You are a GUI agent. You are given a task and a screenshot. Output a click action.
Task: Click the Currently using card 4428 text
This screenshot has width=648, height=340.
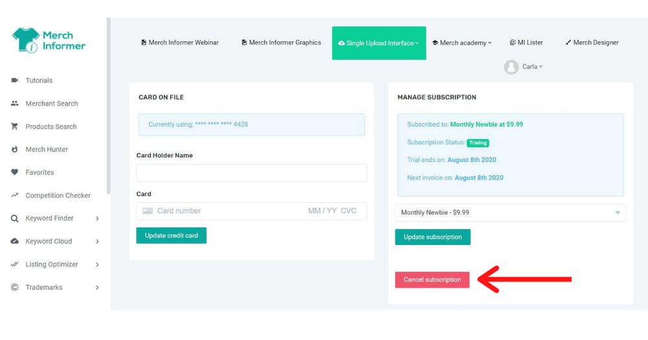[x=198, y=124]
